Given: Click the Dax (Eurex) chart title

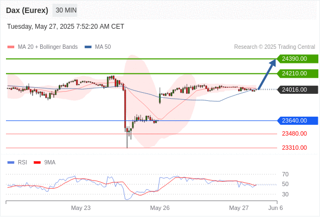Looking at the screenshot, I should coord(27,10).
